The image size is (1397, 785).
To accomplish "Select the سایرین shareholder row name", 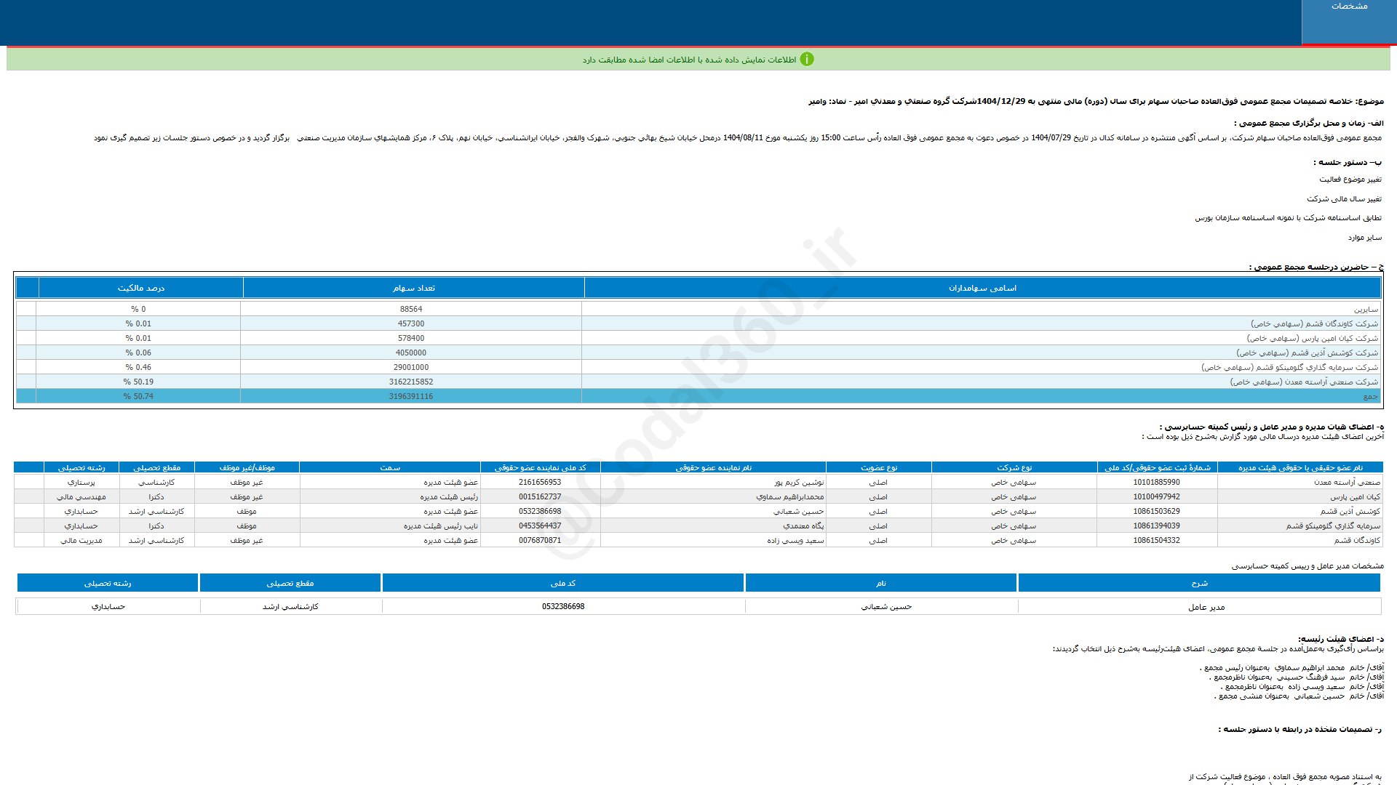I will (x=1366, y=310).
